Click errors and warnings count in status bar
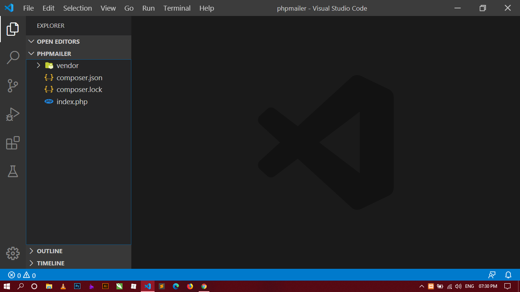The image size is (520, 292). pos(22,275)
